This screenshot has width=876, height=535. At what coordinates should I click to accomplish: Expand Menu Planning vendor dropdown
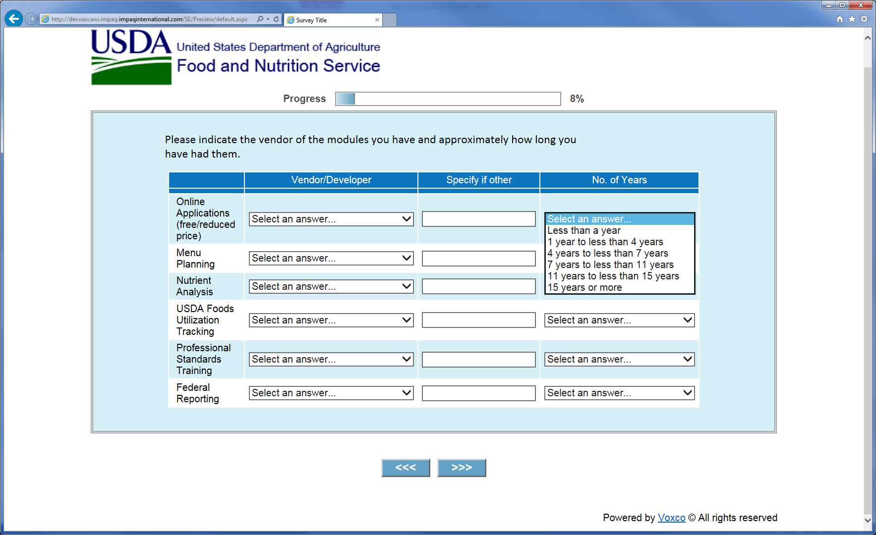331,258
